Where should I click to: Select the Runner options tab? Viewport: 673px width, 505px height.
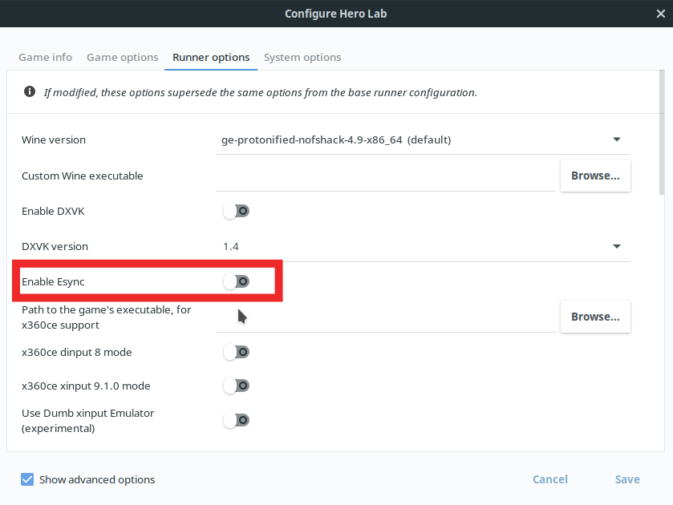[x=211, y=57]
